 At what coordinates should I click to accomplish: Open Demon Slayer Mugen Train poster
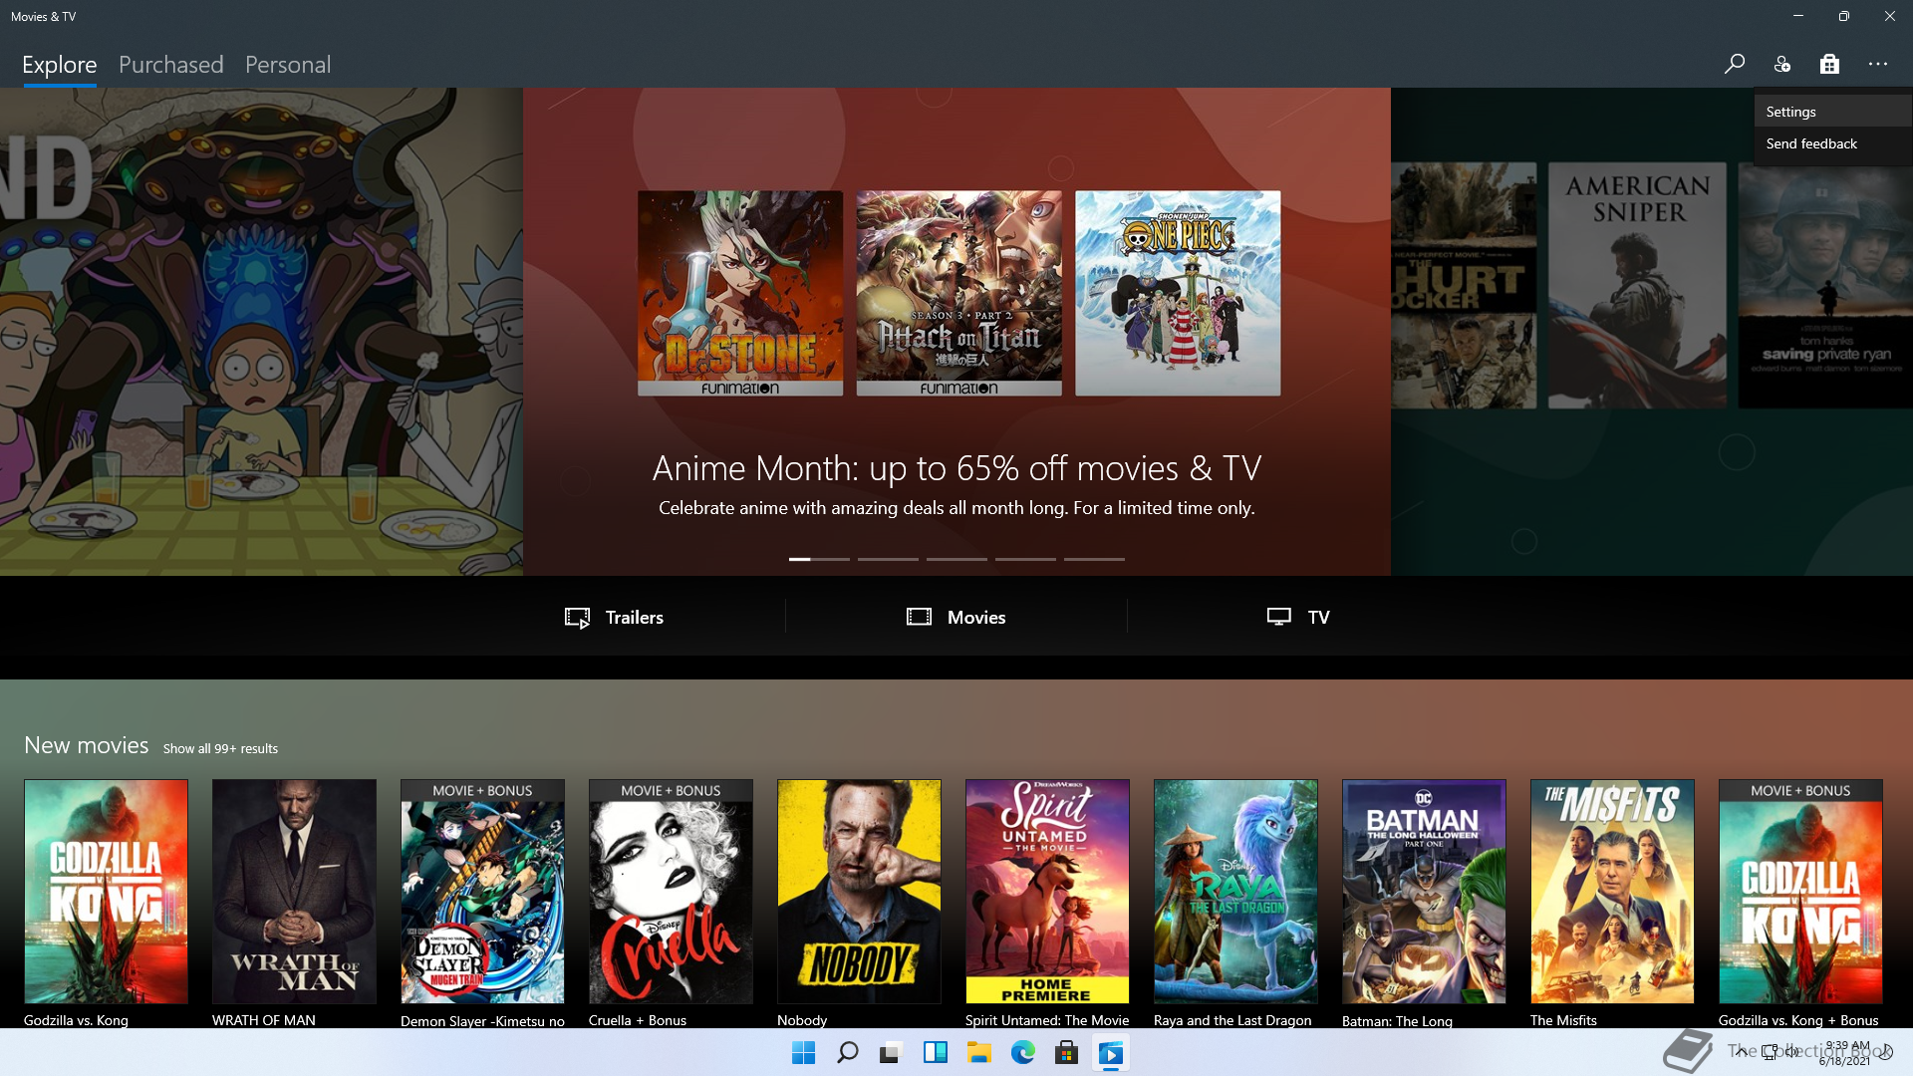coord(482,891)
